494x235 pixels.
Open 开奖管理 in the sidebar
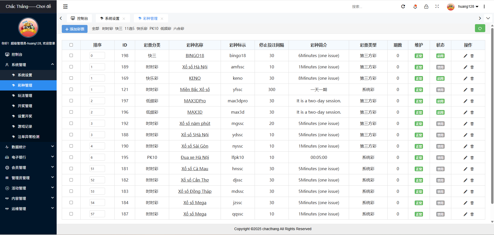[x=25, y=106]
